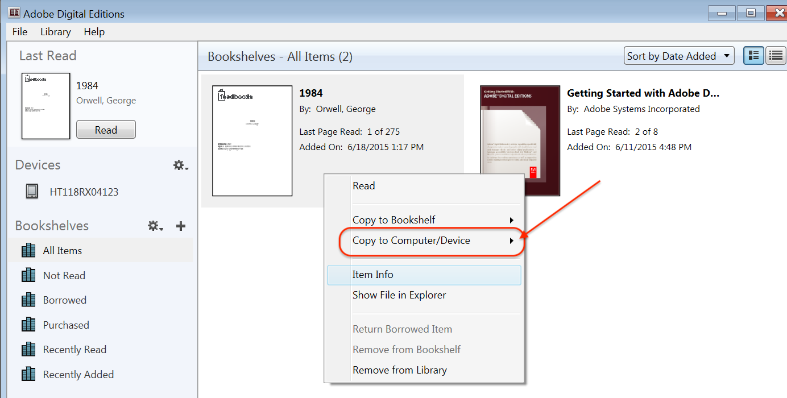
Task: Click the Adobe Systems Incorporated author line
Action: pyautogui.click(x=633, y=109)
